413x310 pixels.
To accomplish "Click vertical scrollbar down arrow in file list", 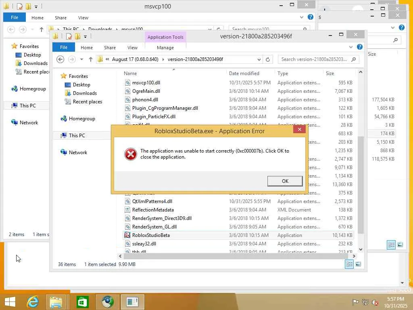I will click(x=361, y=249).
